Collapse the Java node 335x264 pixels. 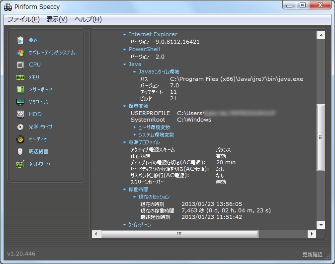point(125,65)
